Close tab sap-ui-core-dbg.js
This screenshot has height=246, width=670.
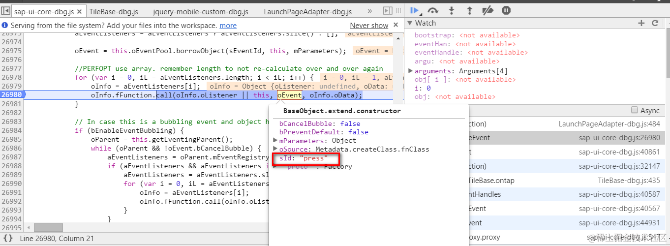pyautogui.click(x=79, y=11)
